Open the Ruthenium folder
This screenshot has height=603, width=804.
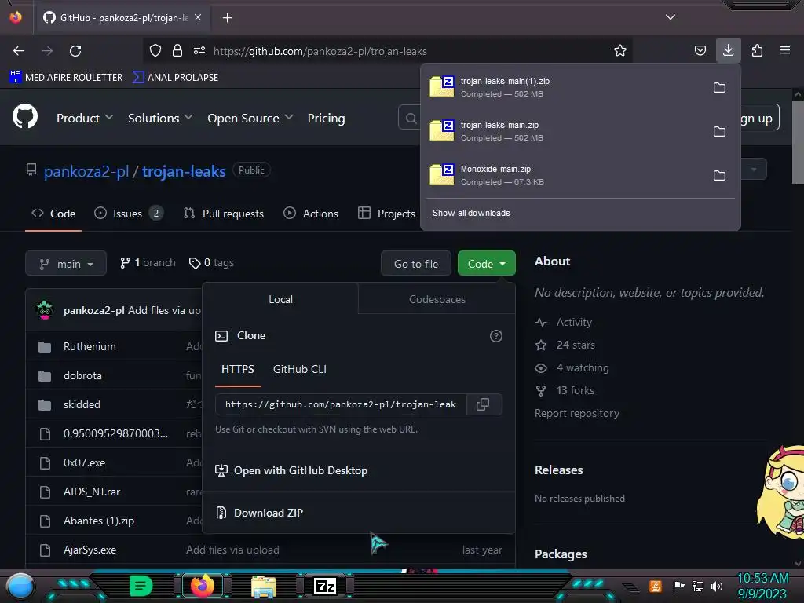(90, 346)
